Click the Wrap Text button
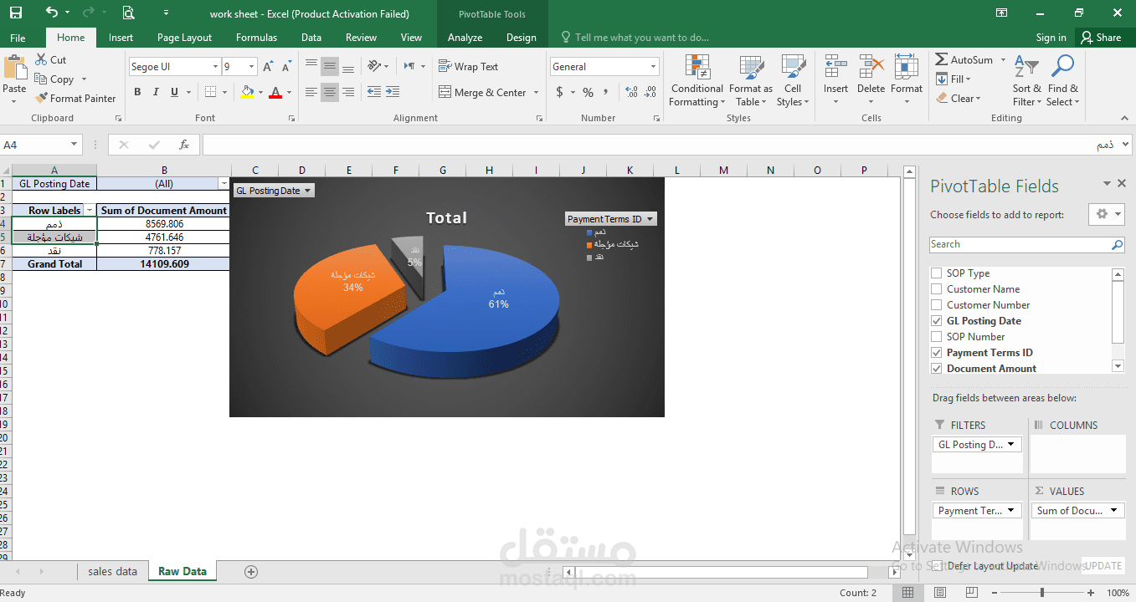This screenshot has width=1136, height=602. click(469, 67)
